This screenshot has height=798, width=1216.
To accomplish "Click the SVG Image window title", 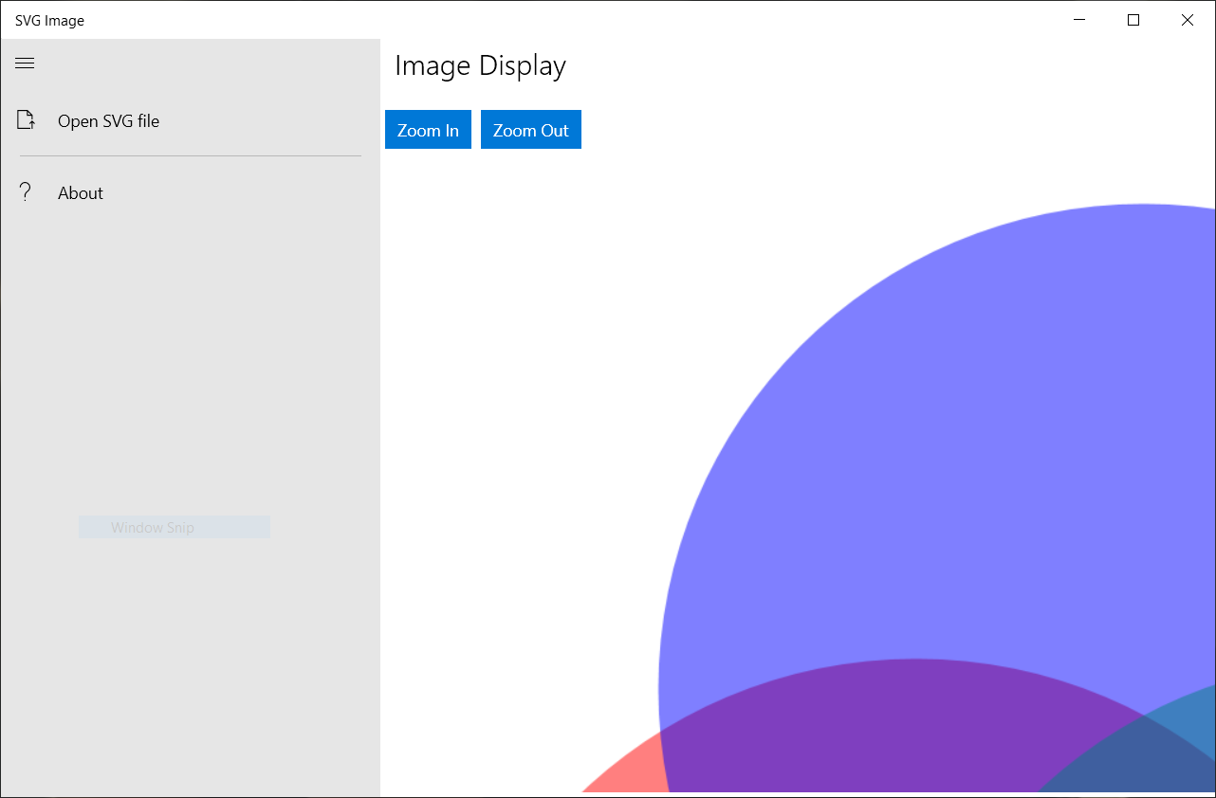I will point(49,21).
